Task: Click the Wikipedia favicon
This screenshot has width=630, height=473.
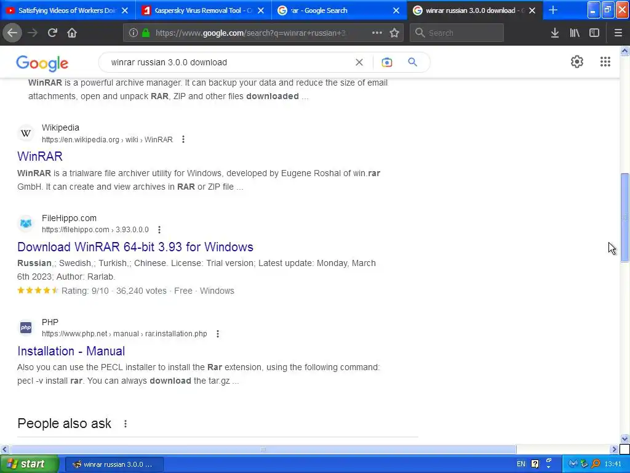Action: coord(26,133)
